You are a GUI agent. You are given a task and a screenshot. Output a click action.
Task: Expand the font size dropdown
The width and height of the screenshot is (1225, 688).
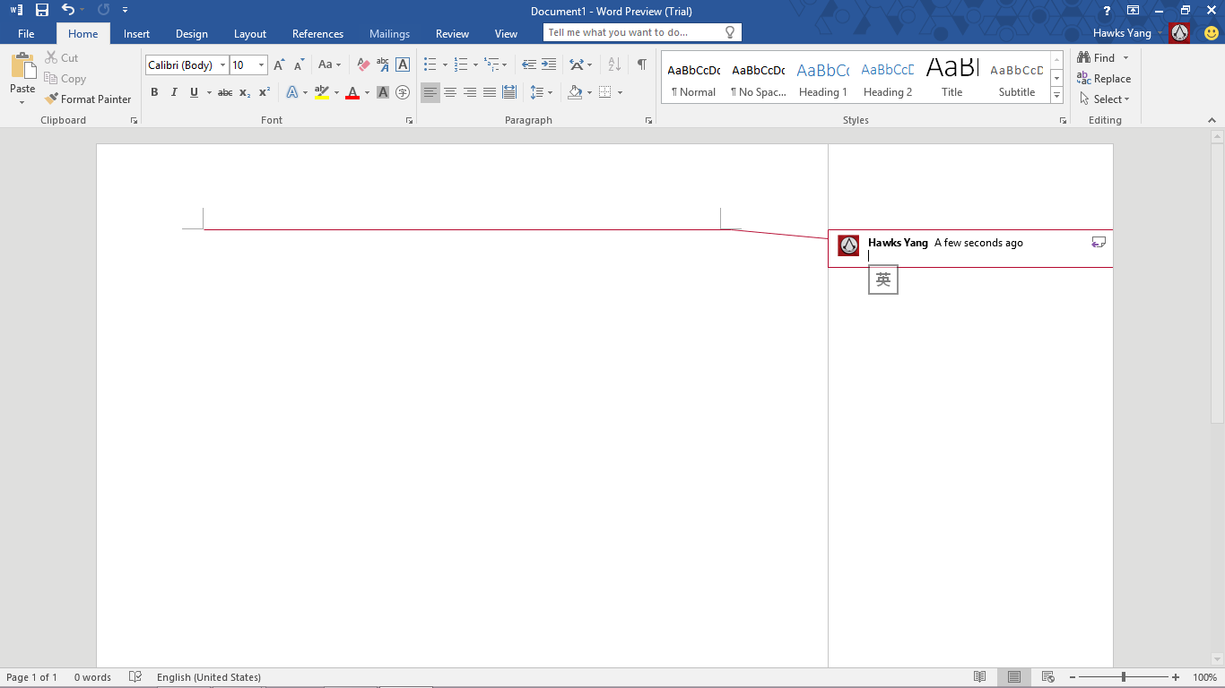tap(261, 65)
